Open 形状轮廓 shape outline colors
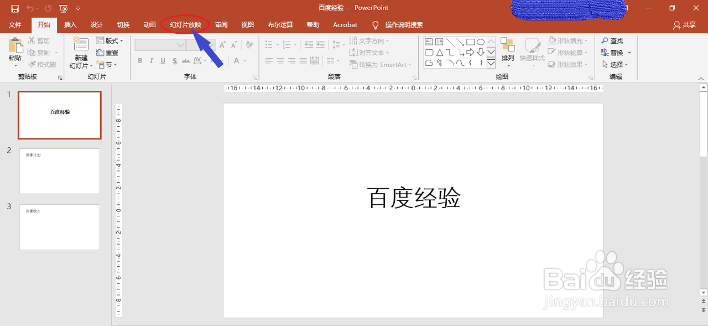The image size is (708, 326). point(569,53)
